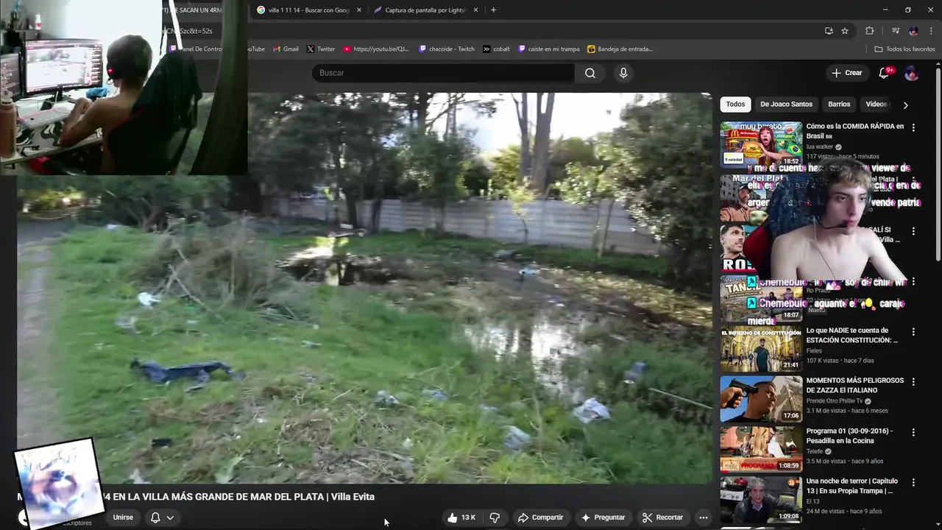The image size is (942, 530).
Task: Click title MOMENTOS MÁS PELIGROSOS DE ZAZZA
Action: (854, 386)
